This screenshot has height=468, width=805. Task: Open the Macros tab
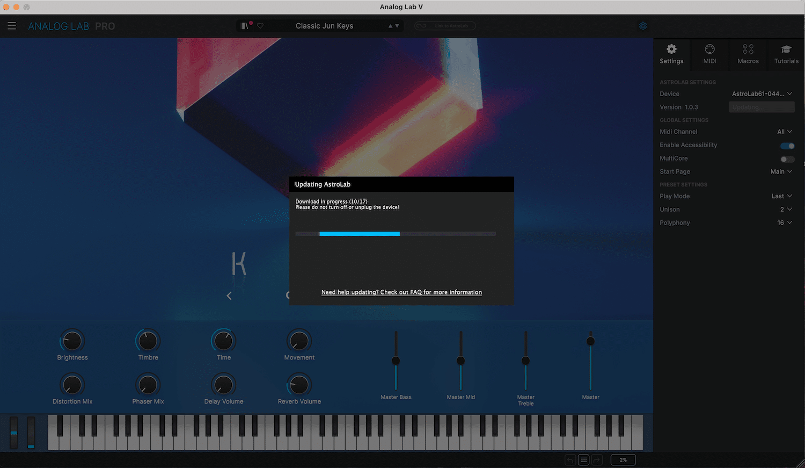point(748,54)
